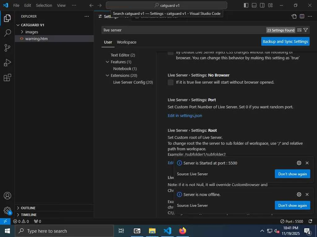Open editor more actions ellipsis
The width and height of the screenshot is (317, 237).
[310, 16]
